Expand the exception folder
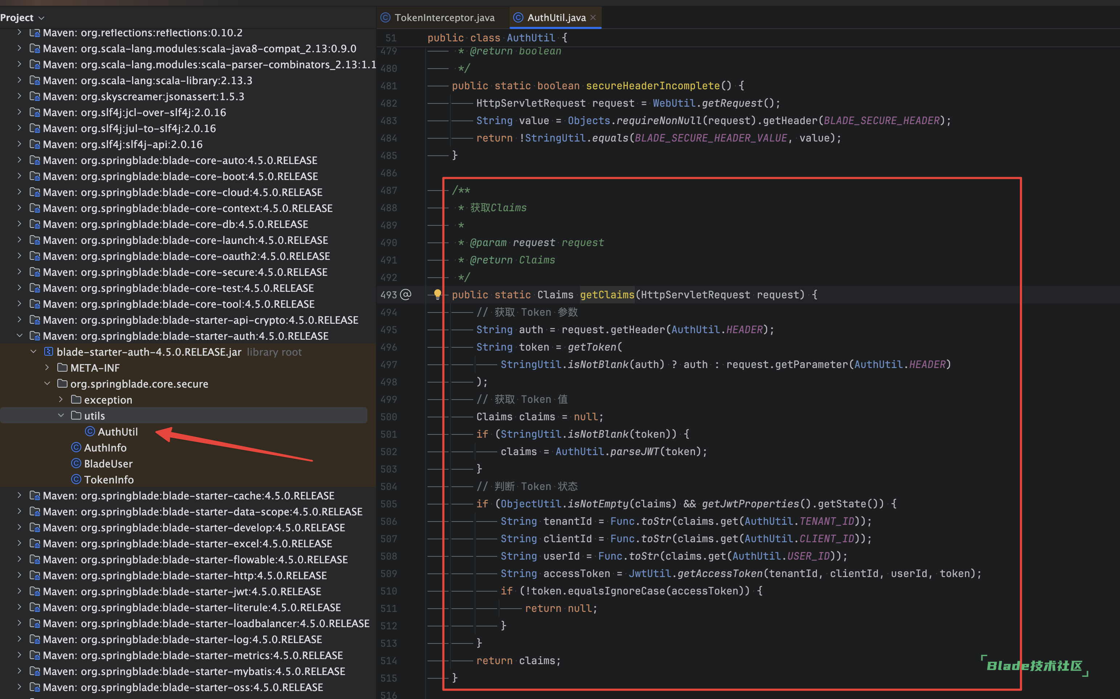 pyautogui.click(x=61, y=400)
